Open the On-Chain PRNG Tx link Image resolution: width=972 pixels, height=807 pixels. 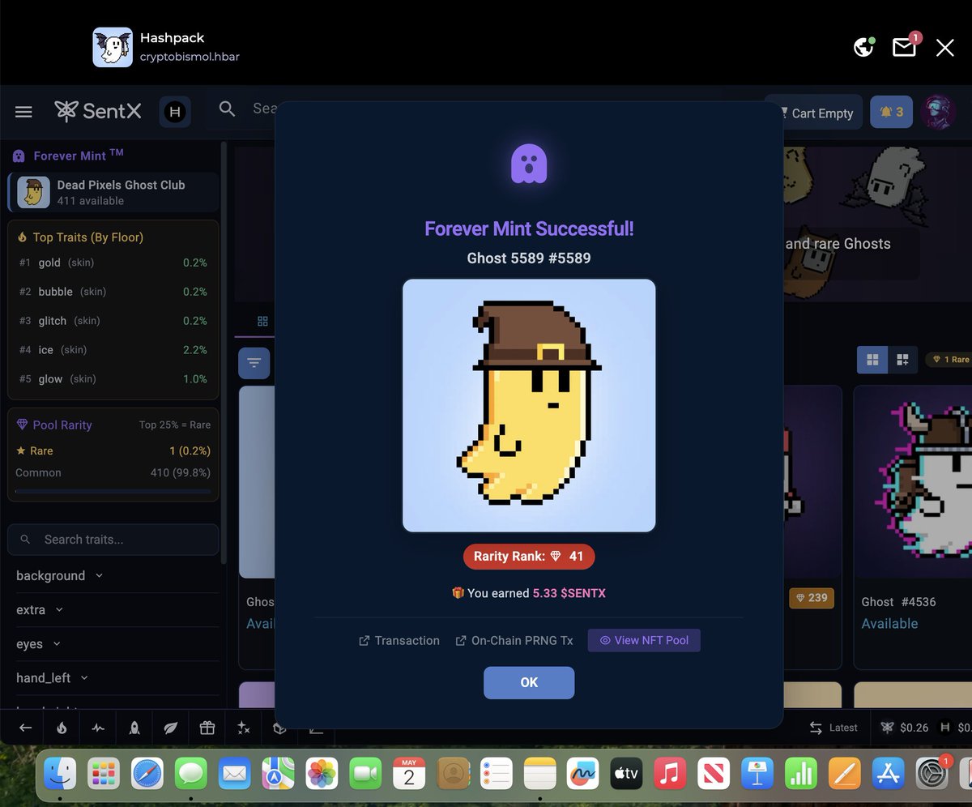[x=514, y=640]
